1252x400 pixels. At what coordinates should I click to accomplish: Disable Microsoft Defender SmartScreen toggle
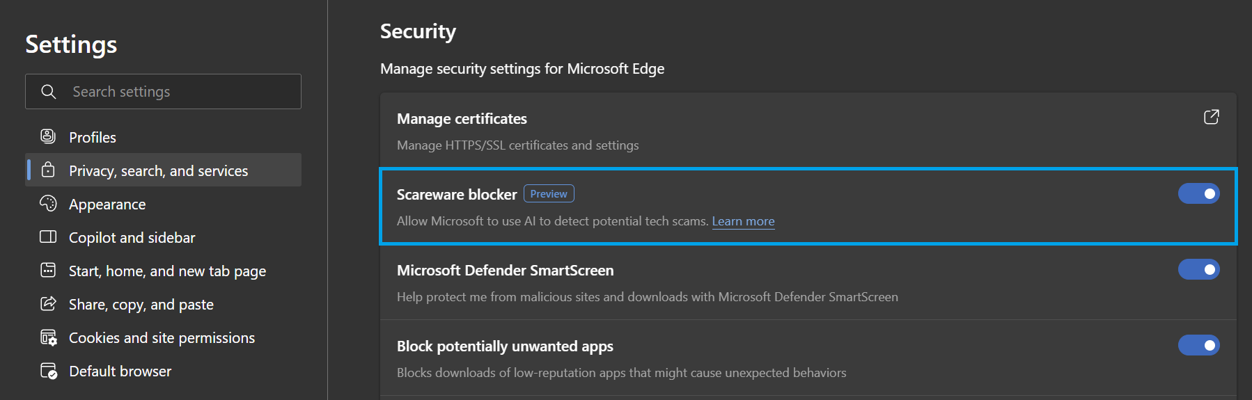[1199, 269]
